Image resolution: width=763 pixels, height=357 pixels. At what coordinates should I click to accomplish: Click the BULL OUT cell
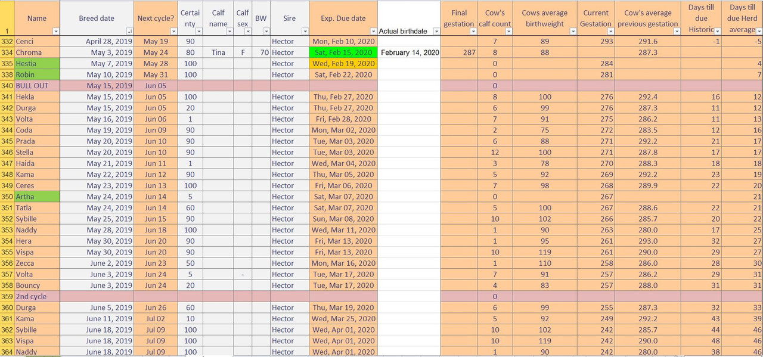pyautogui.click(x=37, y=86)
